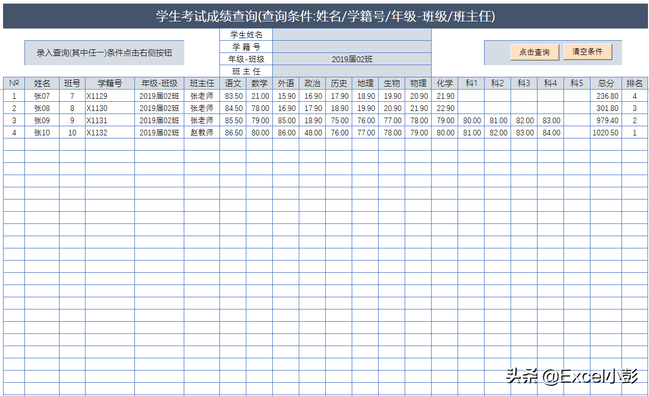Click total score 236.80
The image size is (649, 396).
(x=606, y=96)
